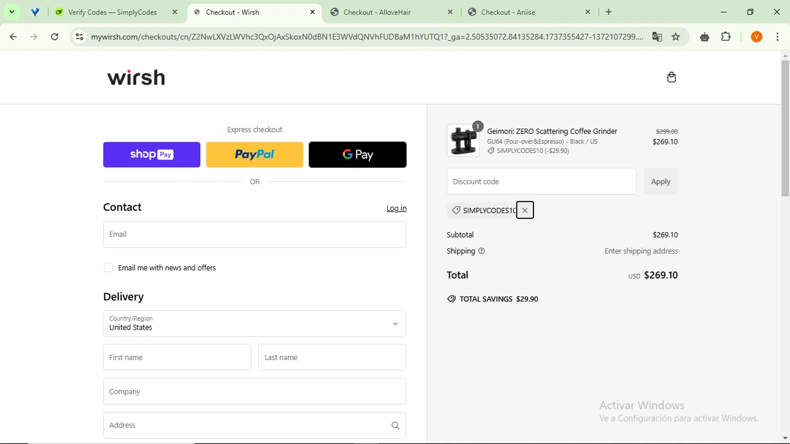The height and width of the screenshot is (444, 790).
Task: Switch to Checkout - AlloveHair tab
Action: click(x=377, y=12)
